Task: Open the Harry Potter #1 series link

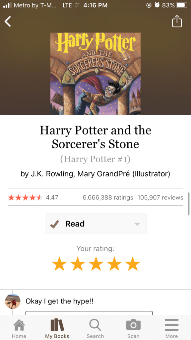Action: tap(95, 159)
